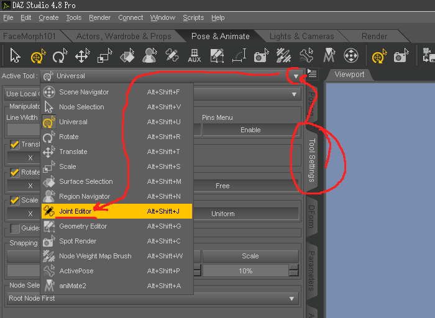Click the Enable button under Pins Menu

250,130
